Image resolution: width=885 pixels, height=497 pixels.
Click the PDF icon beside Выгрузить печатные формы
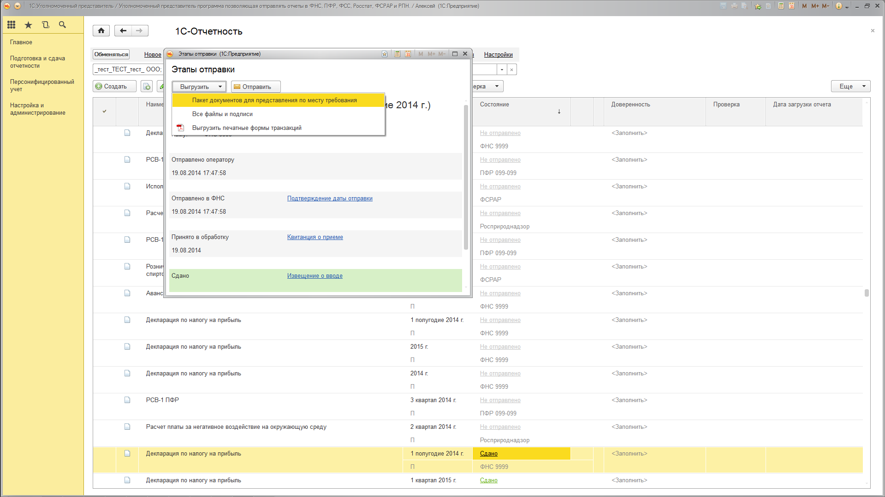[180, 128]
